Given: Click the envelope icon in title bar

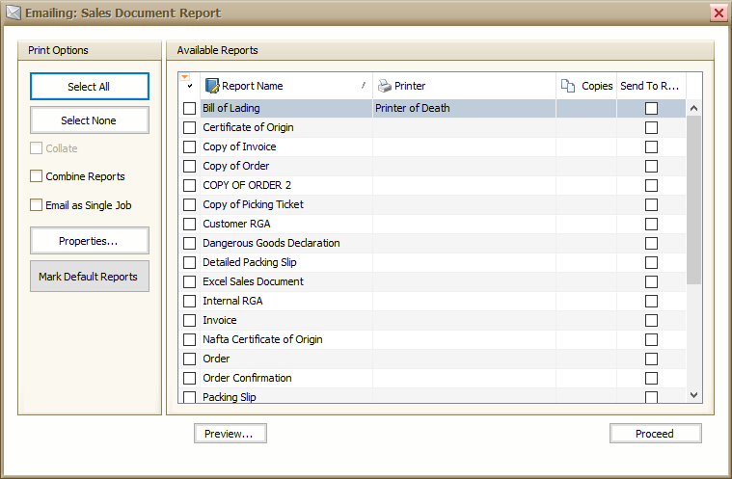Looking at the screenshot, I should coord(14,13).
